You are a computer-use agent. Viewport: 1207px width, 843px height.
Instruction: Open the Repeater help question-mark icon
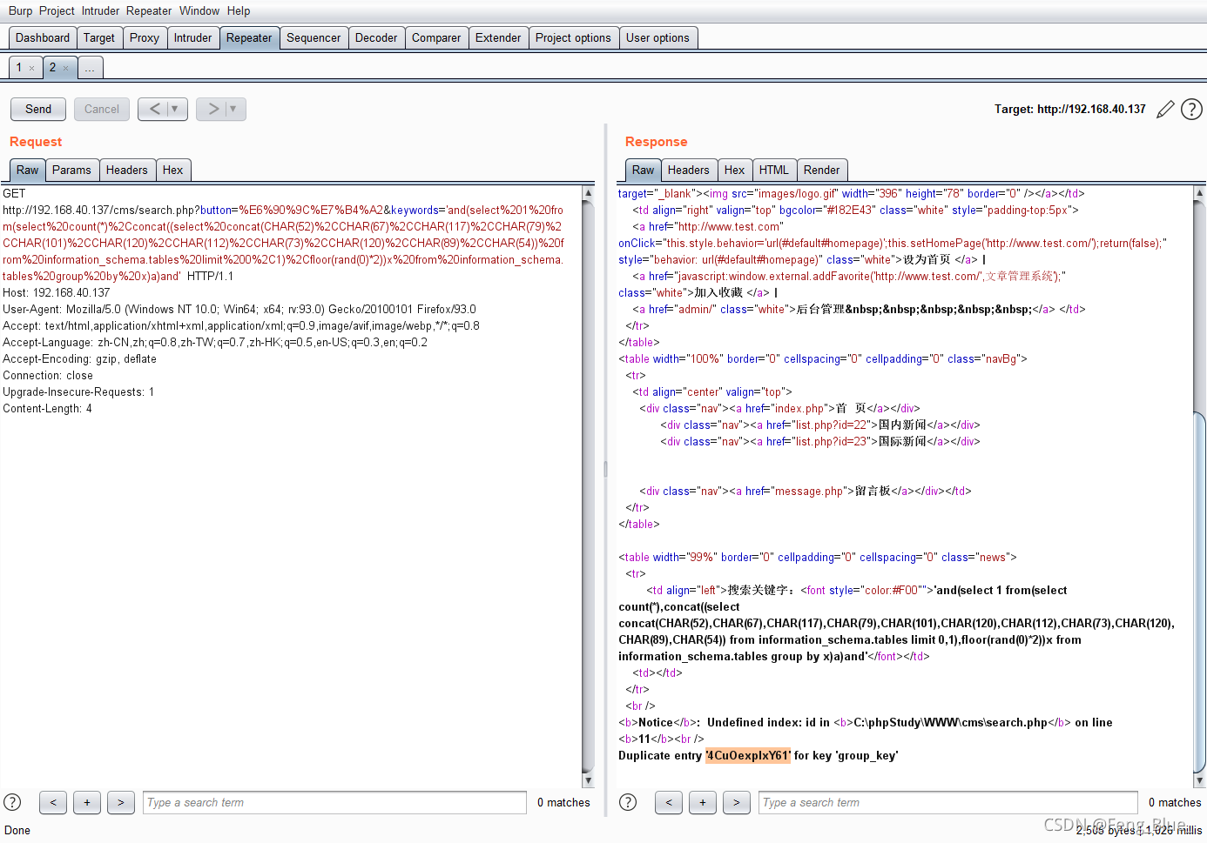tap(1191, 109)
